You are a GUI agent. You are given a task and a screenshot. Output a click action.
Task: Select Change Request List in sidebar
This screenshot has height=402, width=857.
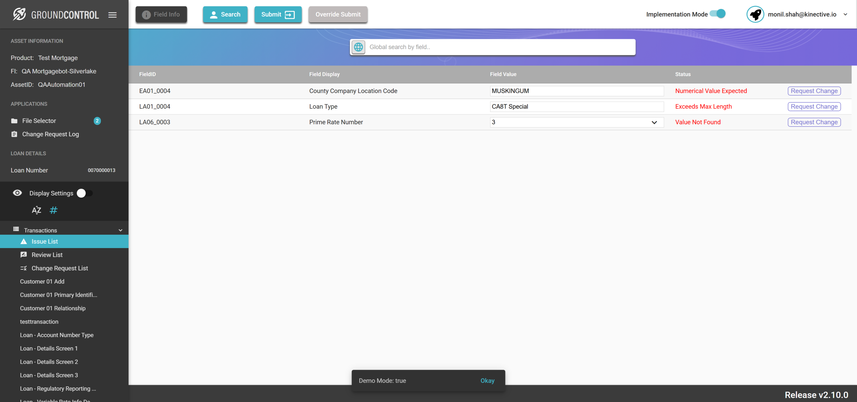pos(60,268)
